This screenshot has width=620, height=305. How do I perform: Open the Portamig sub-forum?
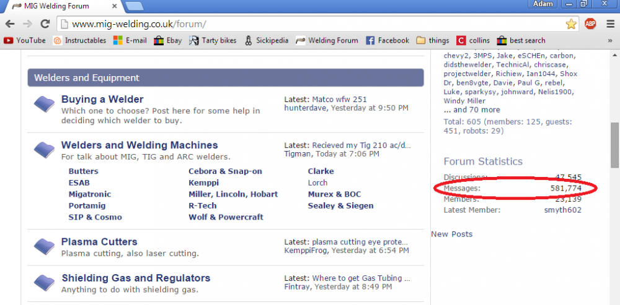tap(87, 205)
